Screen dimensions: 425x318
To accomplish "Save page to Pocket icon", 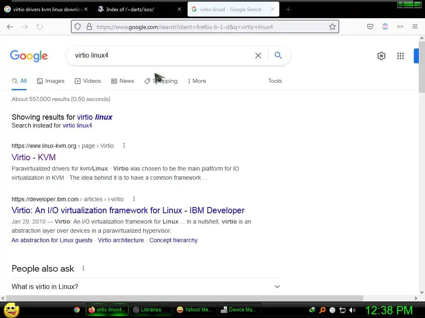I will click(x=370, y=26).
